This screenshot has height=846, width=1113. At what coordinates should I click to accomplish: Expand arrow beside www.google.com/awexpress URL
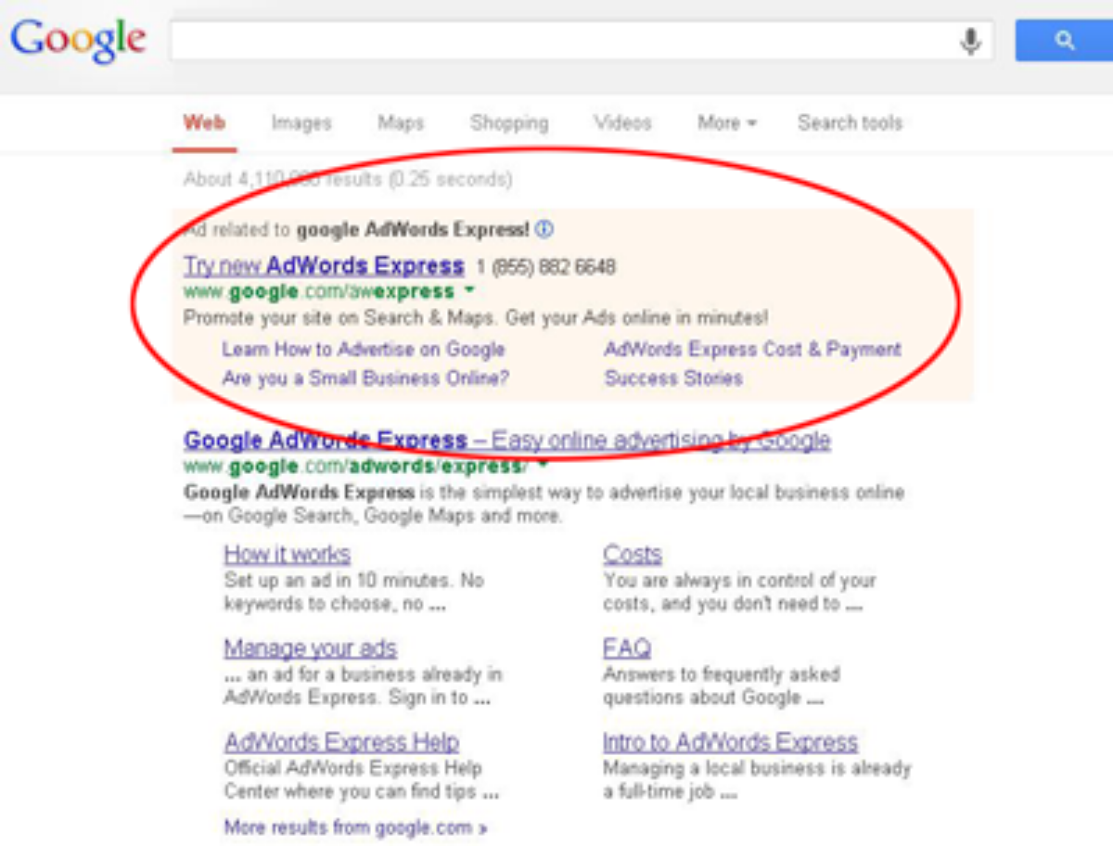click(469, 291)
